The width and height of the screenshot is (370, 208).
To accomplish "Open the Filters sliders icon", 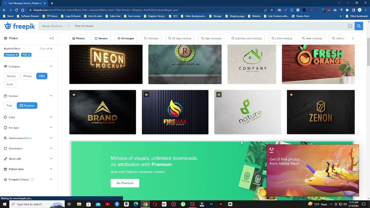I will (5, 38).
